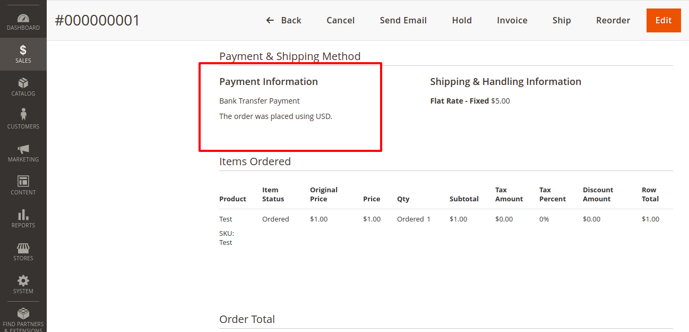689x332 pixels.
Task: Click the Order Total heading
Action: tap(247, 319)
